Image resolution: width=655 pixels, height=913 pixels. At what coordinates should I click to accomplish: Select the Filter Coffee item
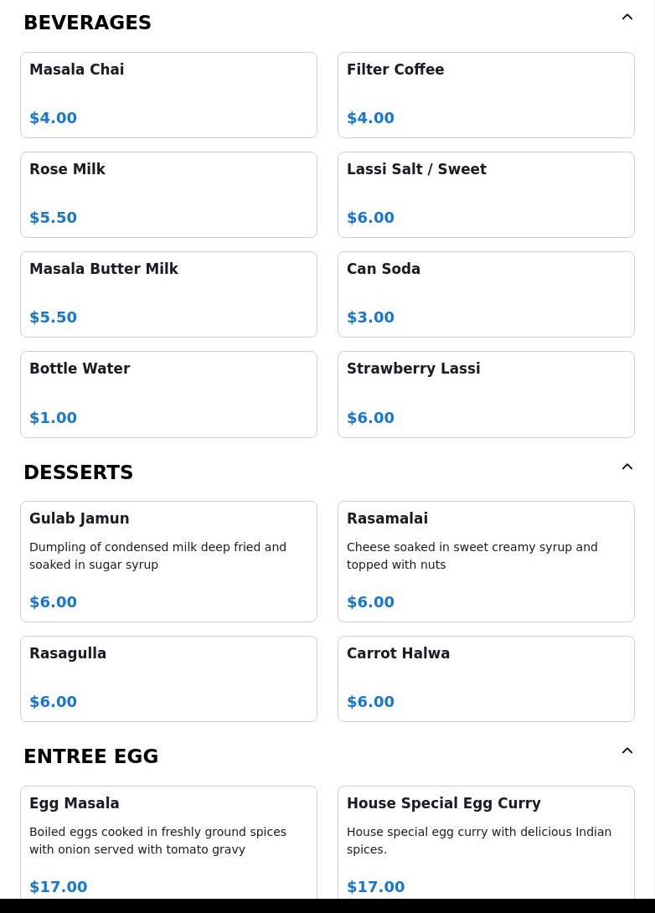pos(486,95)
